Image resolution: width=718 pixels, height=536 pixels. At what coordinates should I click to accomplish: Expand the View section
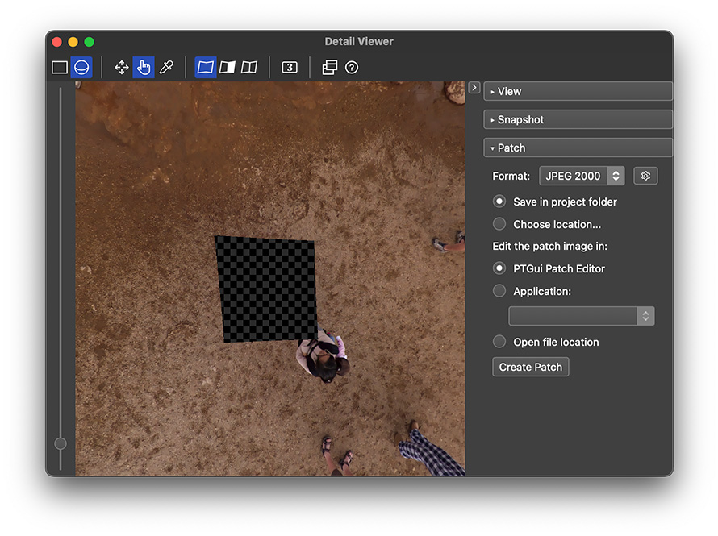pos(578,91)
